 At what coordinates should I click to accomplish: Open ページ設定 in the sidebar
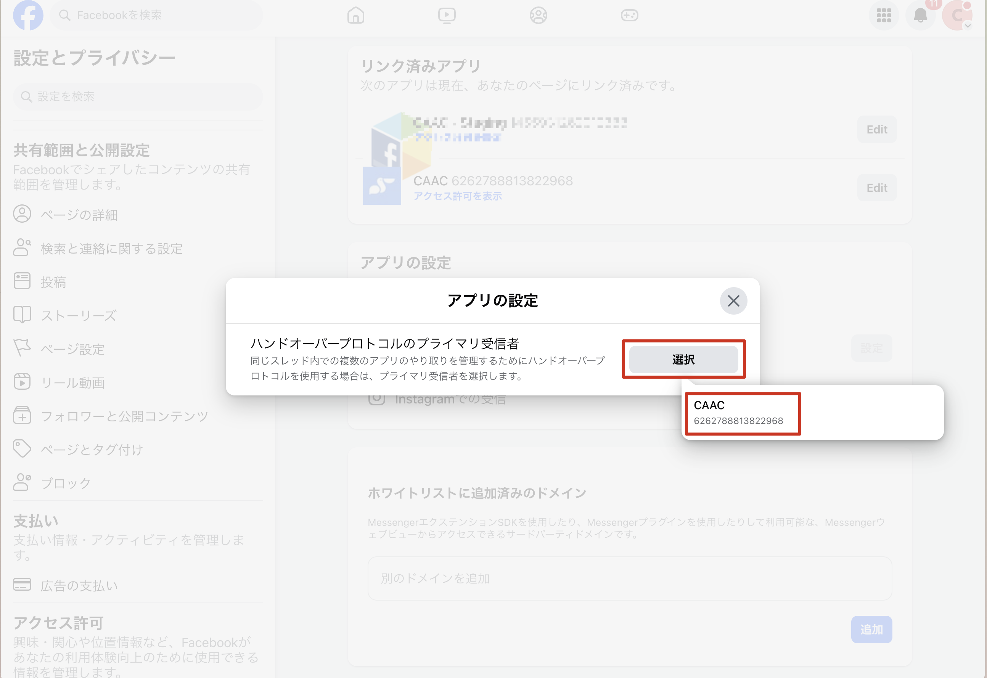138,349
